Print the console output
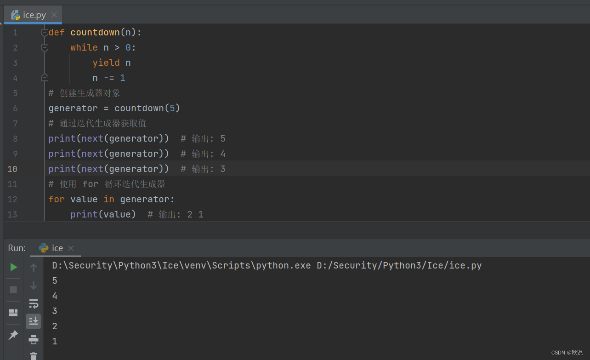 [34, 340]
